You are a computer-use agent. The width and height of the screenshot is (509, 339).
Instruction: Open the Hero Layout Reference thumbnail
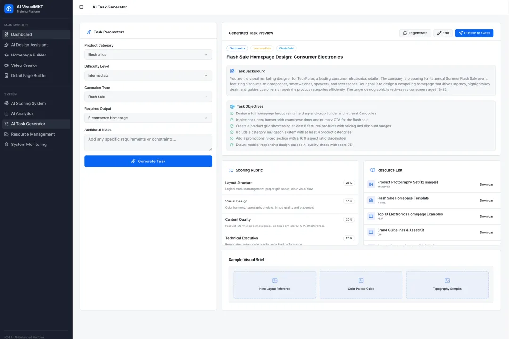click(x=275, y=284)
